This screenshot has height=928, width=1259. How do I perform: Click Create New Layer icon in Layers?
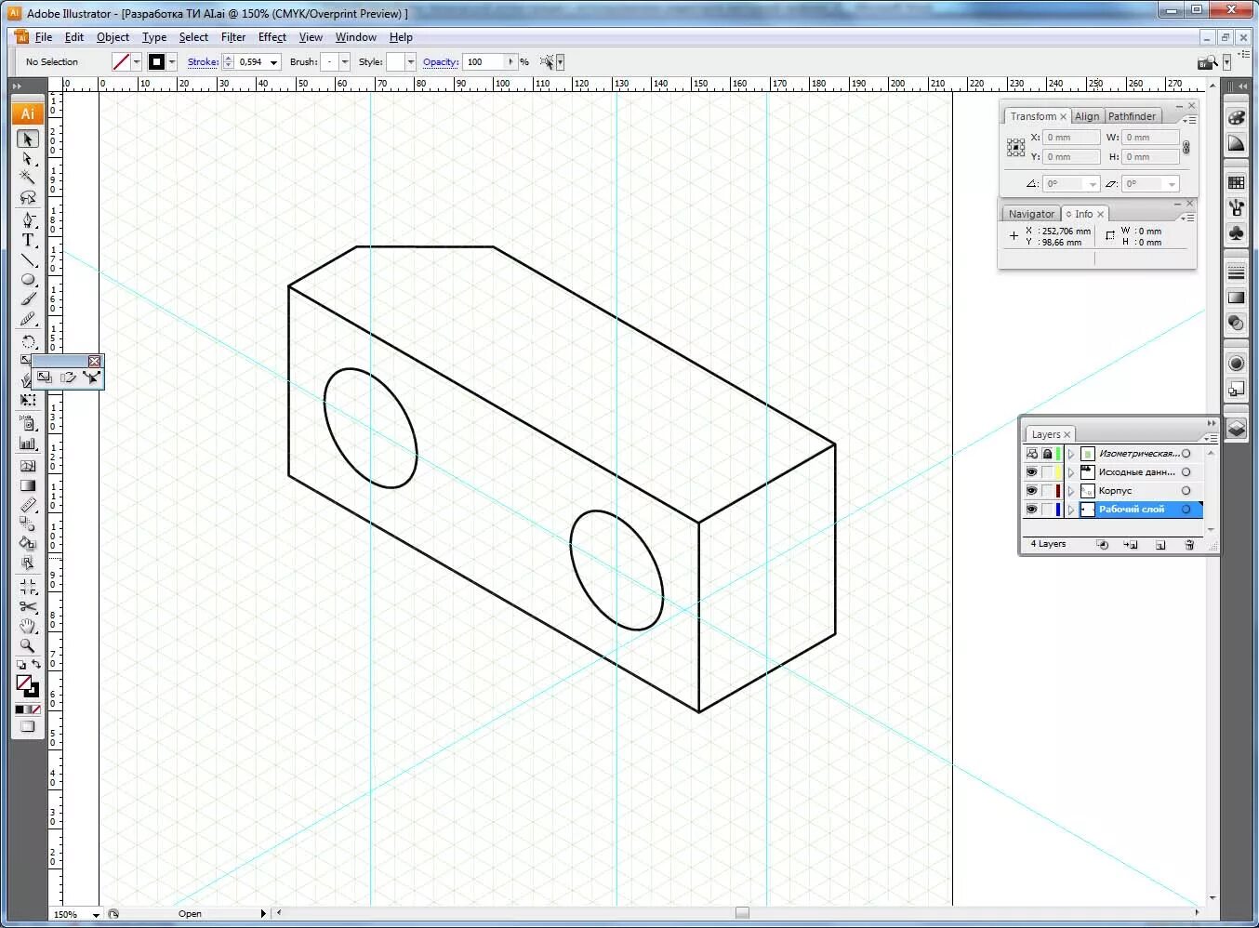click(x=1160, y=545)
